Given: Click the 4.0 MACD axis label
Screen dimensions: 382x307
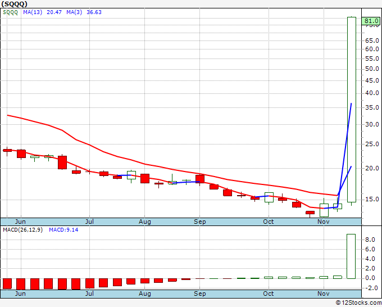Looking at the screenshot, I should pyautogui.click(x=370, y=259).
